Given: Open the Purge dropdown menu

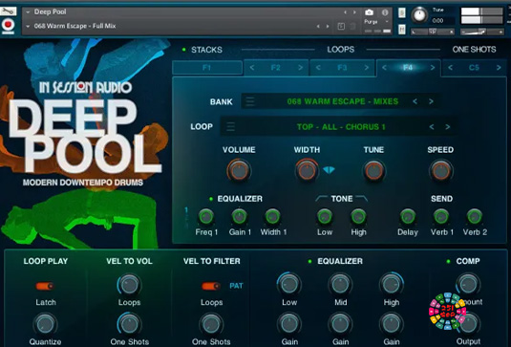Looking at the screenshot, I should click(376, 22).
